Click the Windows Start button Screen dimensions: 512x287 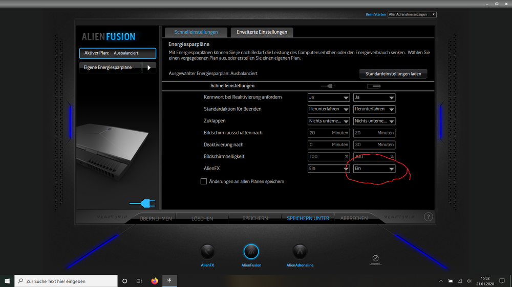[x=7, y=281]
